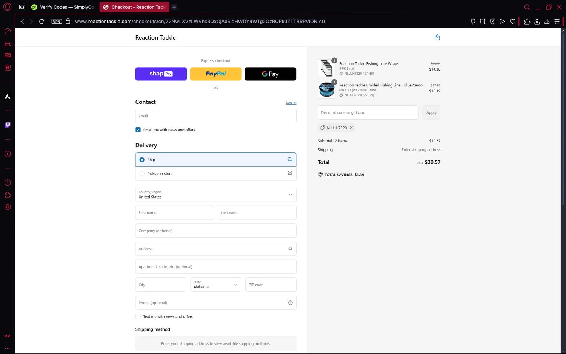Open tab search magnifier icon
This screenshot has height=354, width=566.
point(527,7)
